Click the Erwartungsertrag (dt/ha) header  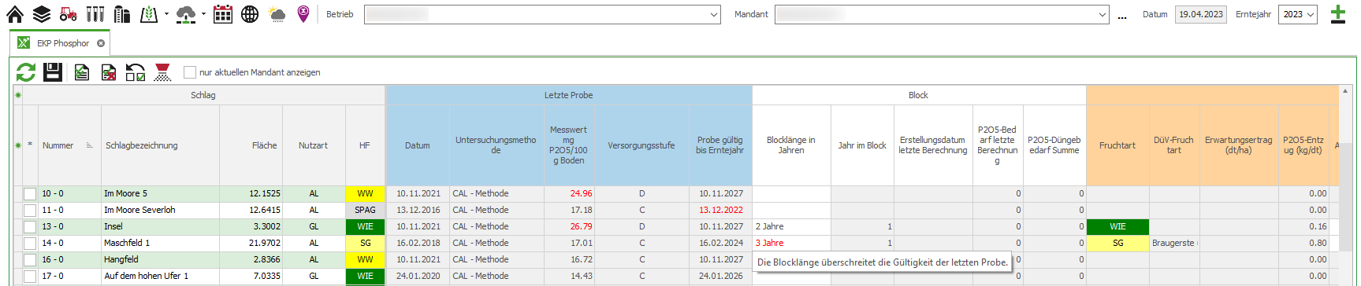[1238, 145]
